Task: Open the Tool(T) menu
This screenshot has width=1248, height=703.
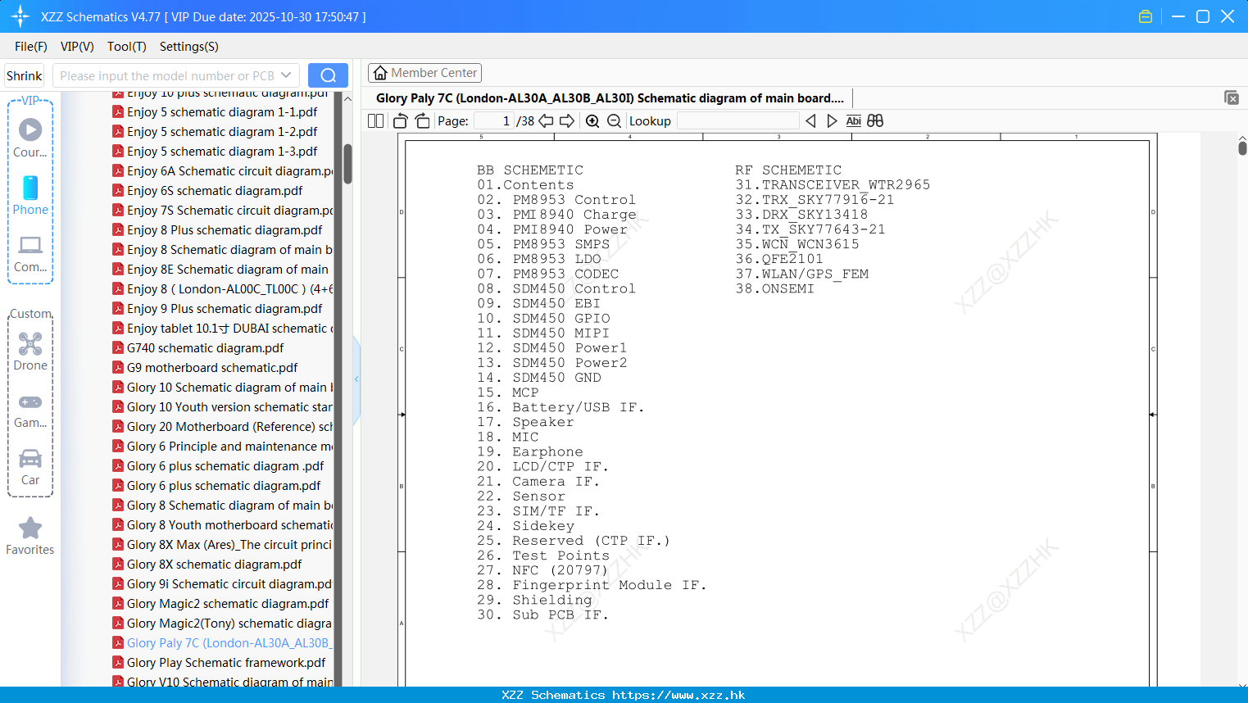Action: [x=127, y=47]
